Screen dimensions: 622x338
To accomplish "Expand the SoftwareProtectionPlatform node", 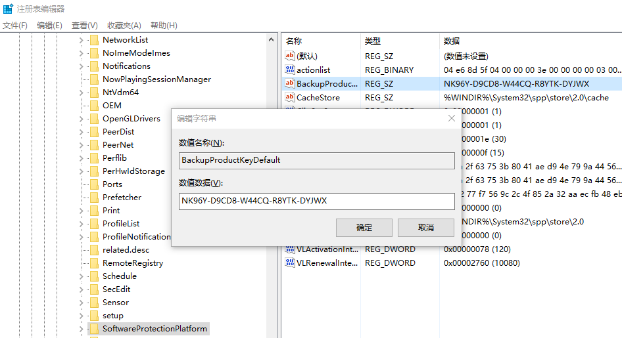I will click(x=81, y=329).
